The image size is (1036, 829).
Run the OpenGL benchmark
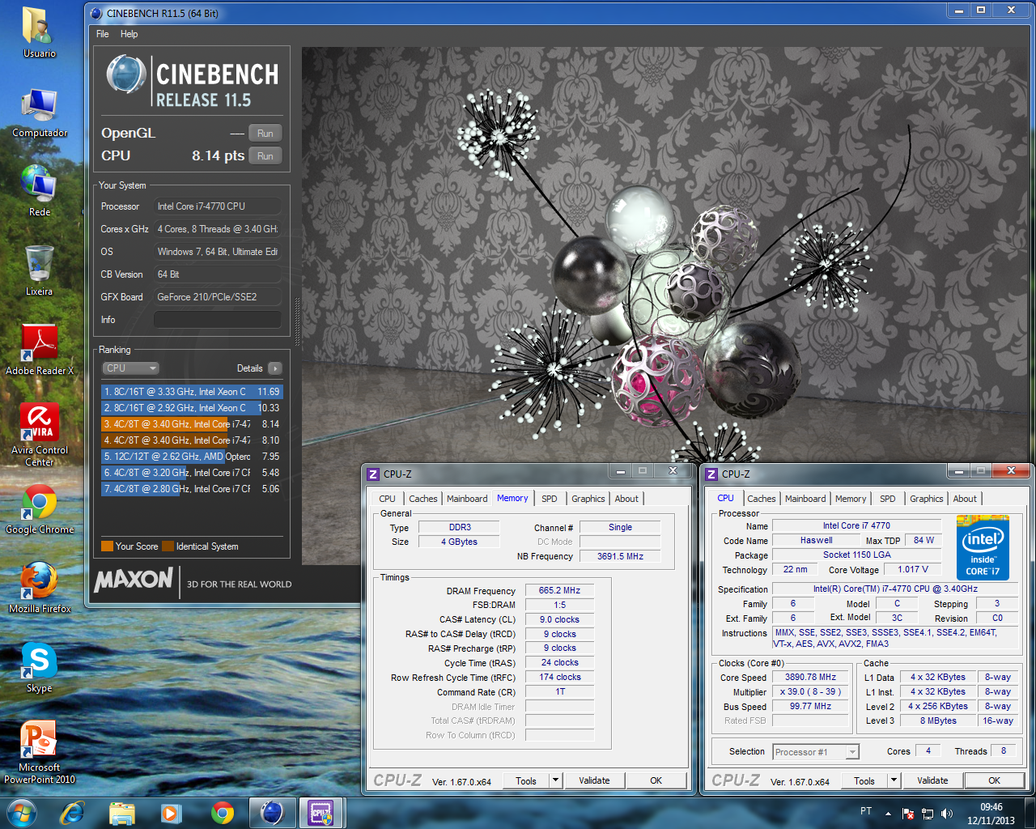(x=265, y=134)
